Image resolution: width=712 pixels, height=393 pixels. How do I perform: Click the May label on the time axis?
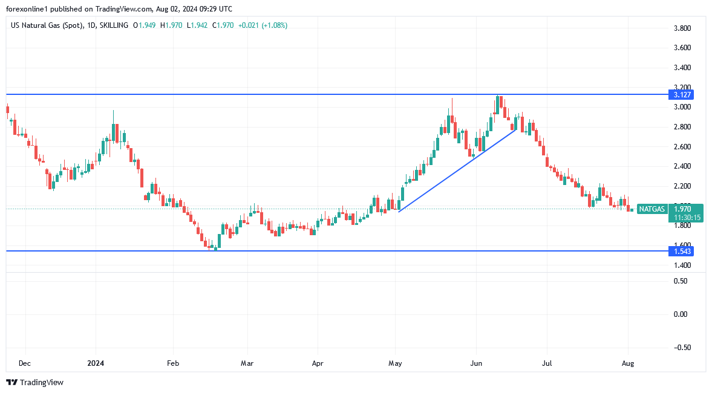coord(395,363)
